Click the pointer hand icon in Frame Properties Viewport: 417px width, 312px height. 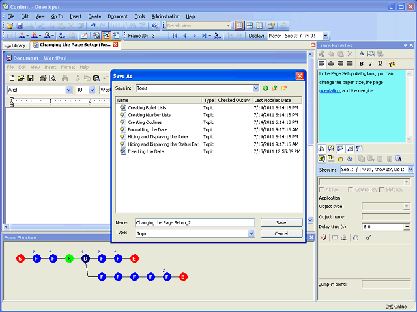click(x=321, y=149)
